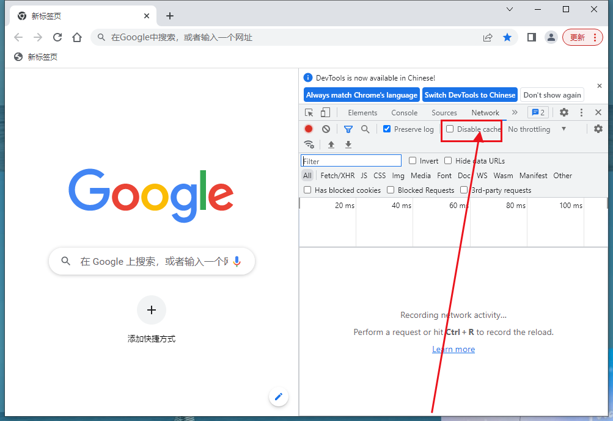Click Always match Chrome's language button
Screen dimensions: 613x421
pyautogui.click(x=362, y=95)
